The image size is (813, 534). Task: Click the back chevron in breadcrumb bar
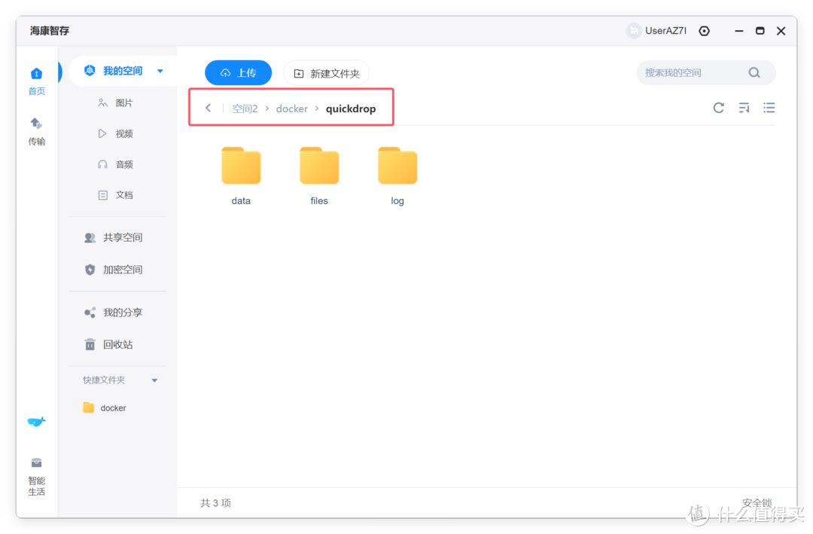click(208, 108)
